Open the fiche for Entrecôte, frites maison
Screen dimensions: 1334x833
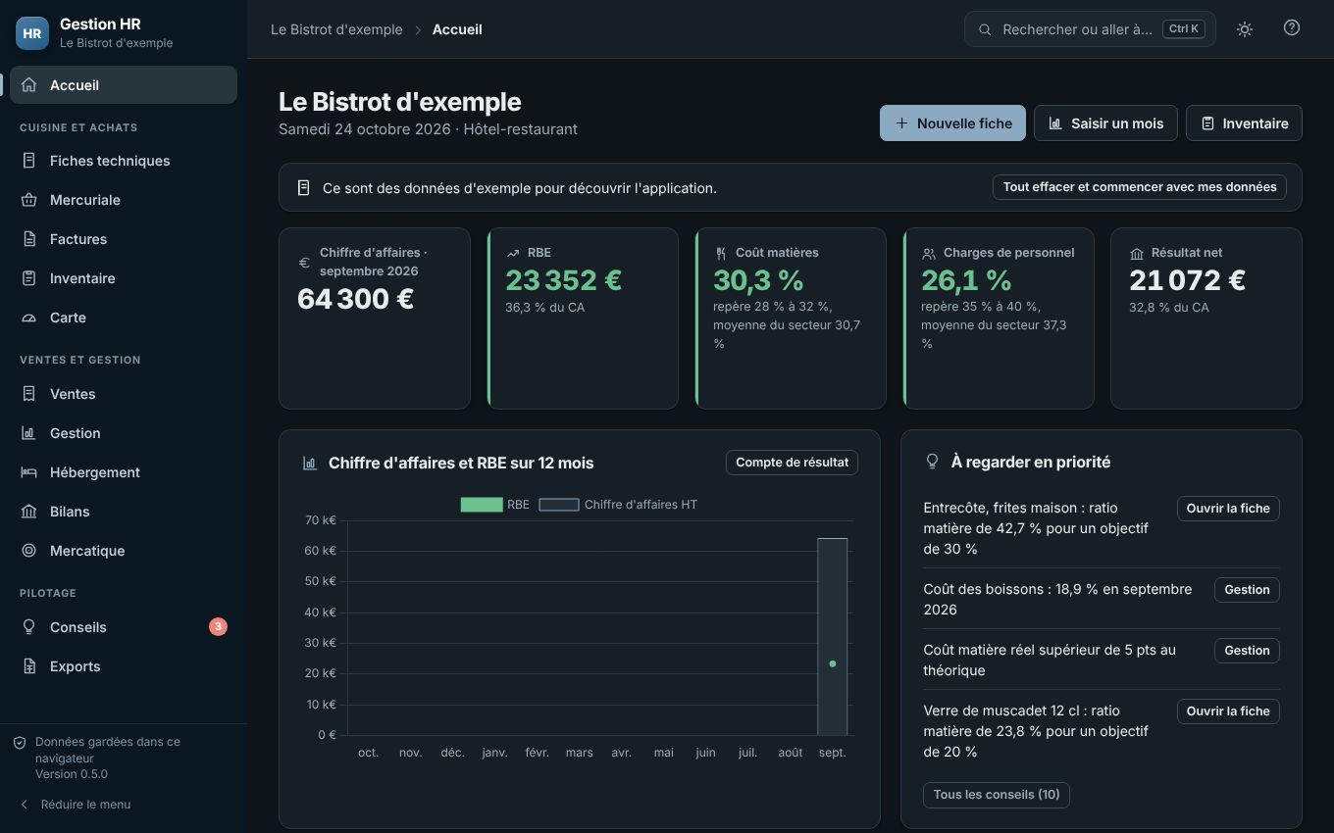pos(1228,509)
